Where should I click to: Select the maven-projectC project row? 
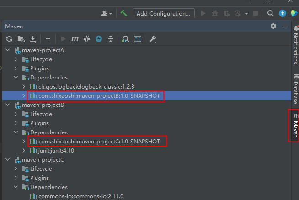click(147, 160)
